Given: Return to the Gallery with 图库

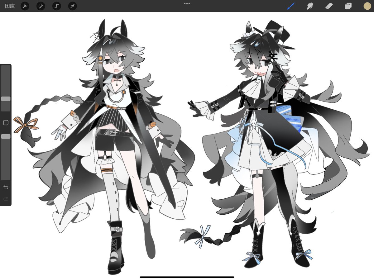Looking at the screenshot, I should point(10,6).
